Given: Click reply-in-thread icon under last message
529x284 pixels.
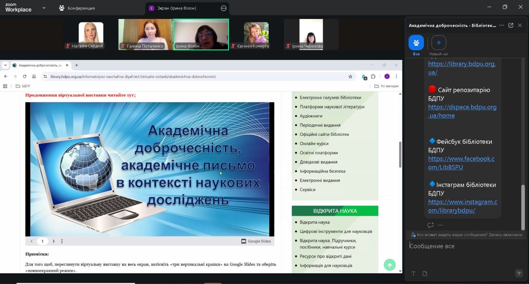Looking at the screenshot, I should point(430,225).
